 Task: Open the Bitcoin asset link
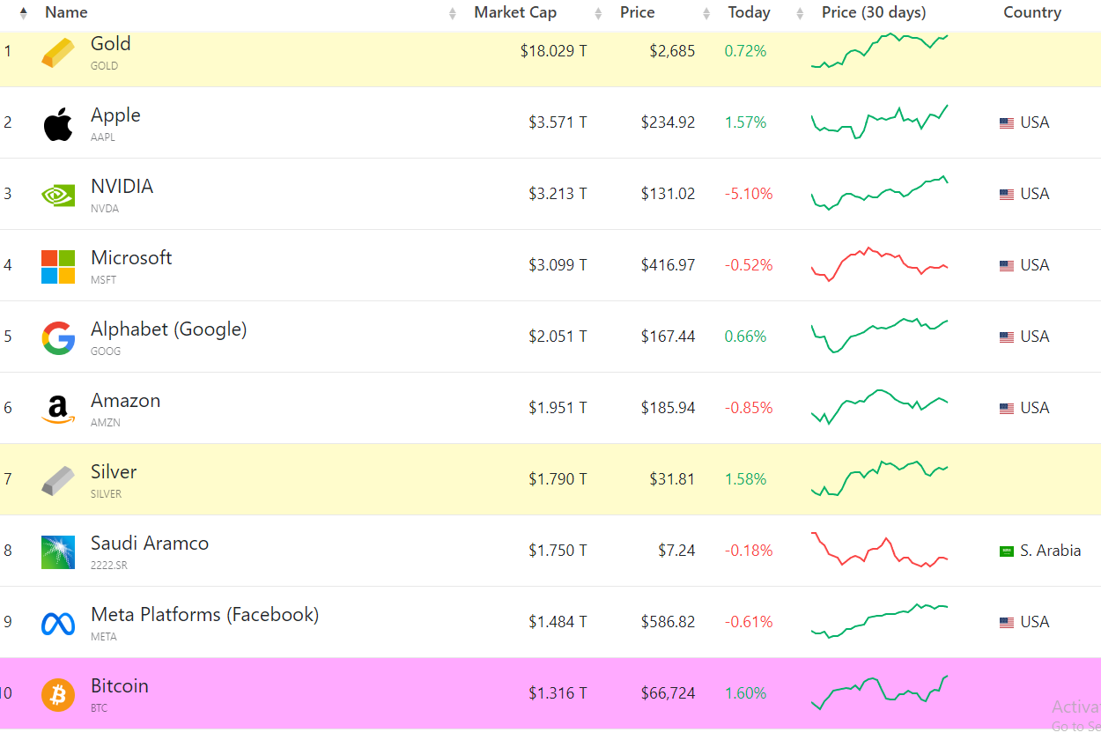pos(120,686)
